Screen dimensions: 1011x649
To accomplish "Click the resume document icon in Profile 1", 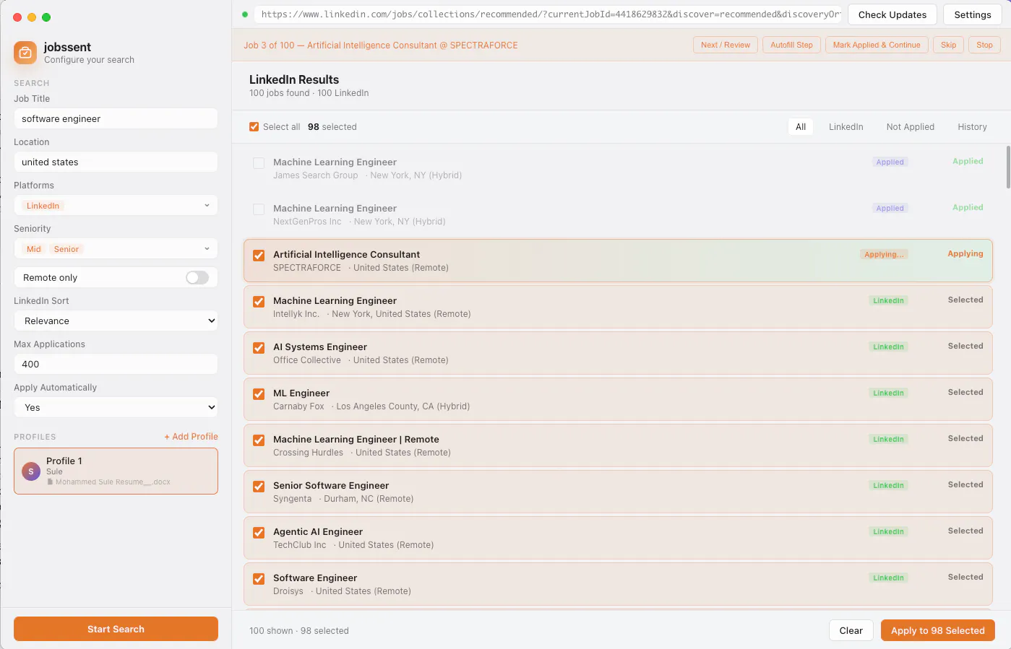I will point(50,482).
